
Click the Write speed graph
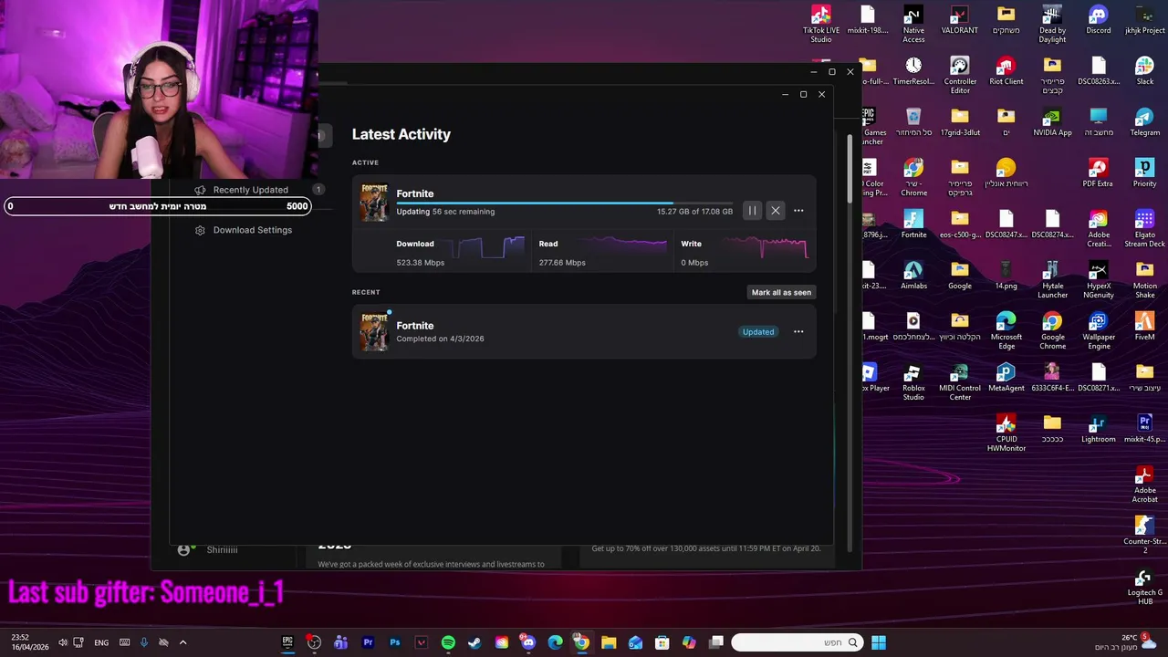[766, 246]
